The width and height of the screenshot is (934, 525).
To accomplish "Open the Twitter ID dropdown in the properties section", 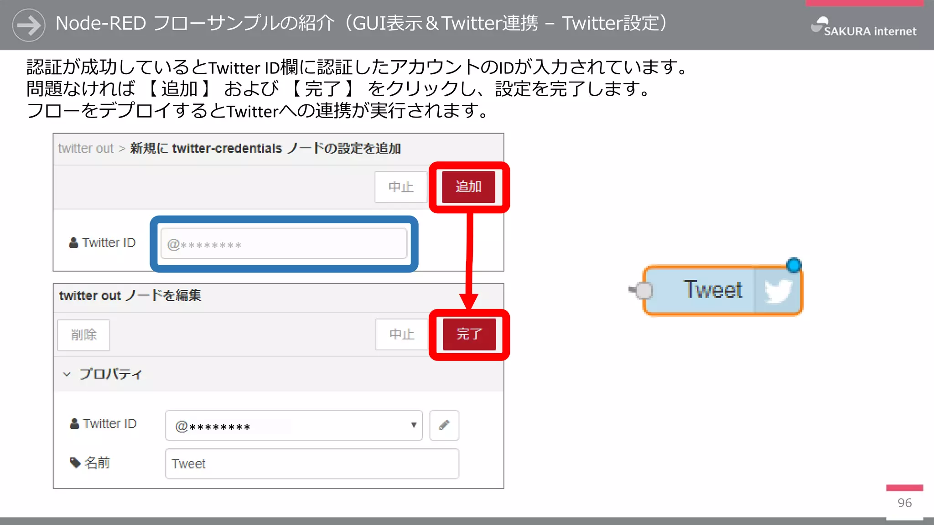I will tap(294, 425).
